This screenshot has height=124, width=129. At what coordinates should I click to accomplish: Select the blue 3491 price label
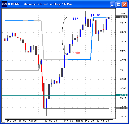[x=76, y=19]
